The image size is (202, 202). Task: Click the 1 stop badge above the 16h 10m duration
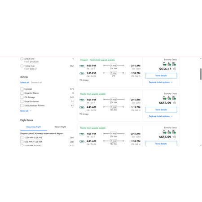(x=114, y=141)
